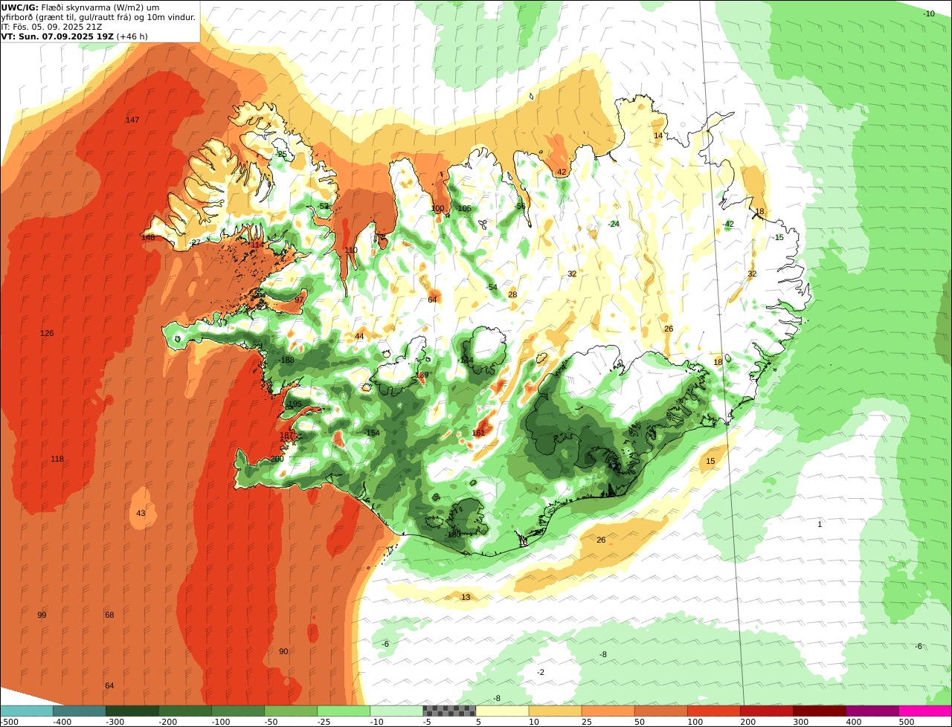Select the red 200 to 300 legend swatch

(x=766, y=711)
